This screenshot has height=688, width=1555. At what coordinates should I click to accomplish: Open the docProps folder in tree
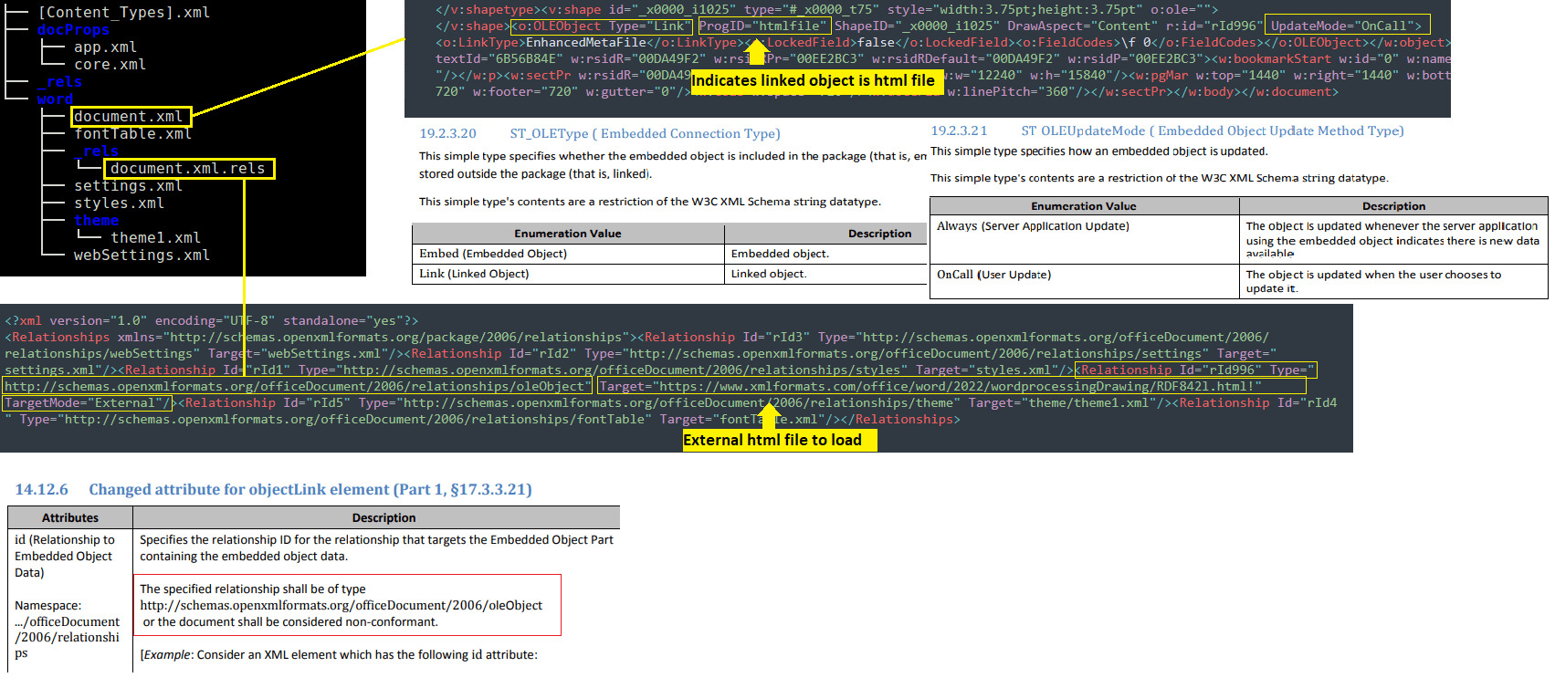point(73,30)
